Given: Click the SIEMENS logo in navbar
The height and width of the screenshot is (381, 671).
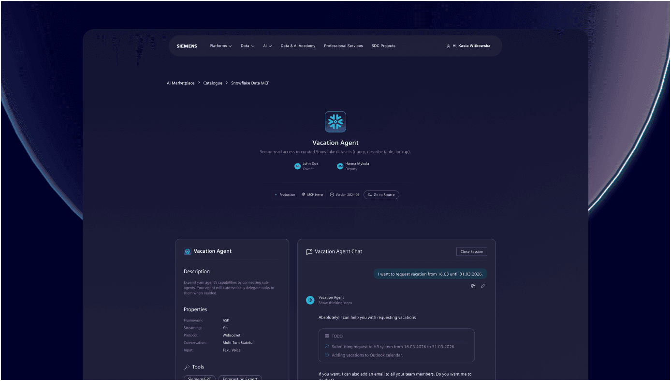Looking at the screenshot, I should coord(187,46).
